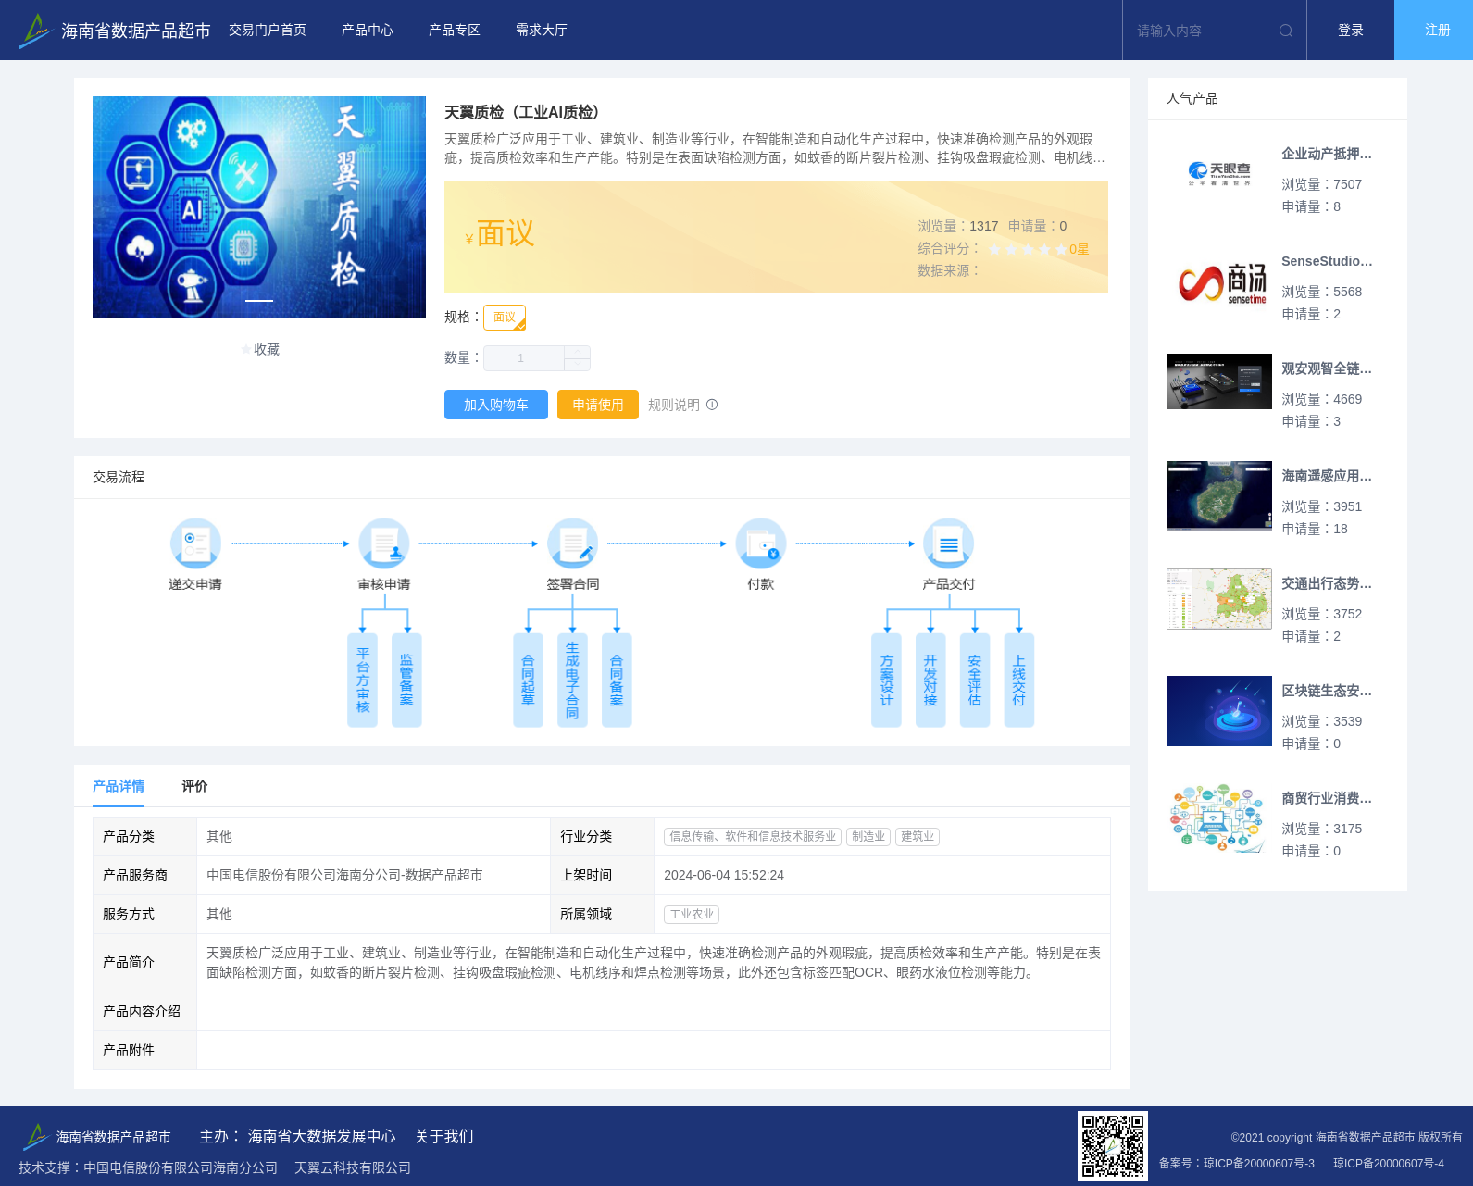
Task: Click the 规则说明 link
Action: tap(674, 405)
